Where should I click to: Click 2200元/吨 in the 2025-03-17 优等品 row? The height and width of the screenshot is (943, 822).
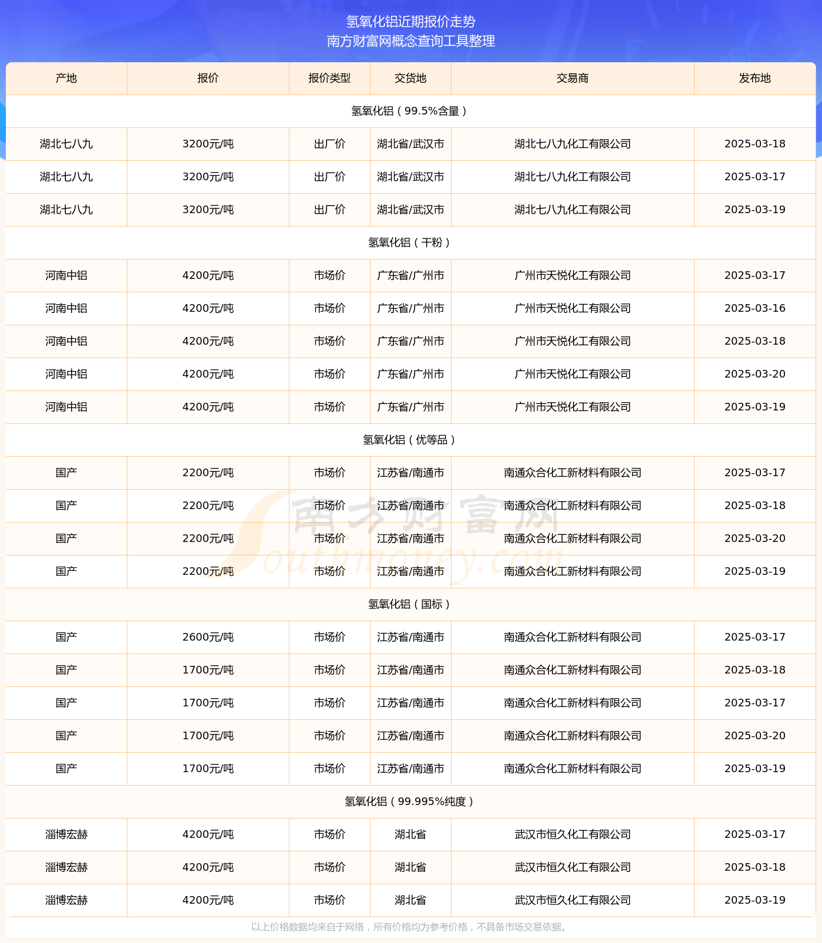tap(208, 473)
